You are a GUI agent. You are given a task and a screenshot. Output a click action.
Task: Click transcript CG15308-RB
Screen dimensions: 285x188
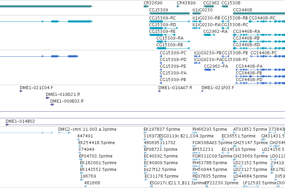tap(225, 21)
